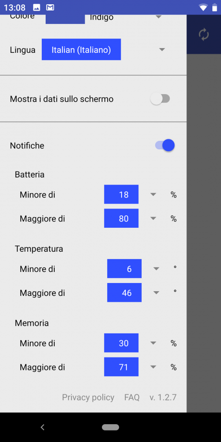The width and height of the screenshot is (221, 442).
Task: Open the Lingua dropdown arrow
Action: [x=162, y=49]
